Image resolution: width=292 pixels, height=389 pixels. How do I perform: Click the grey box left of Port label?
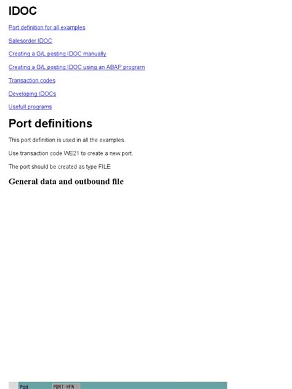13,385
